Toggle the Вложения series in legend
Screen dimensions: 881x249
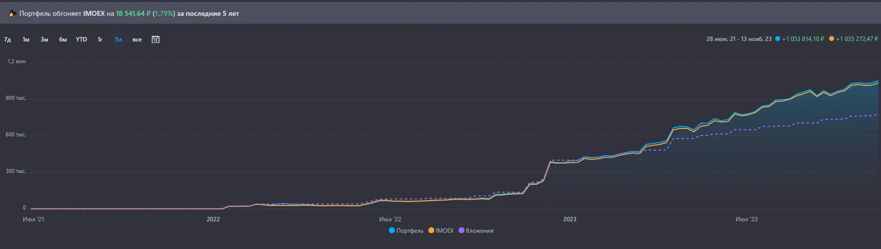pyautogui.click(x=476, y=231)
